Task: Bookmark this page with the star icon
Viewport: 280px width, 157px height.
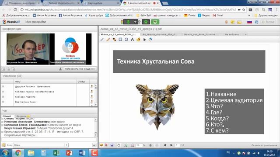Action: (244, 10)
